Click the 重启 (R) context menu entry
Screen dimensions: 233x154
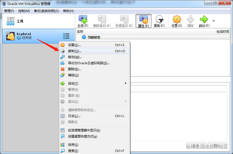94,95
